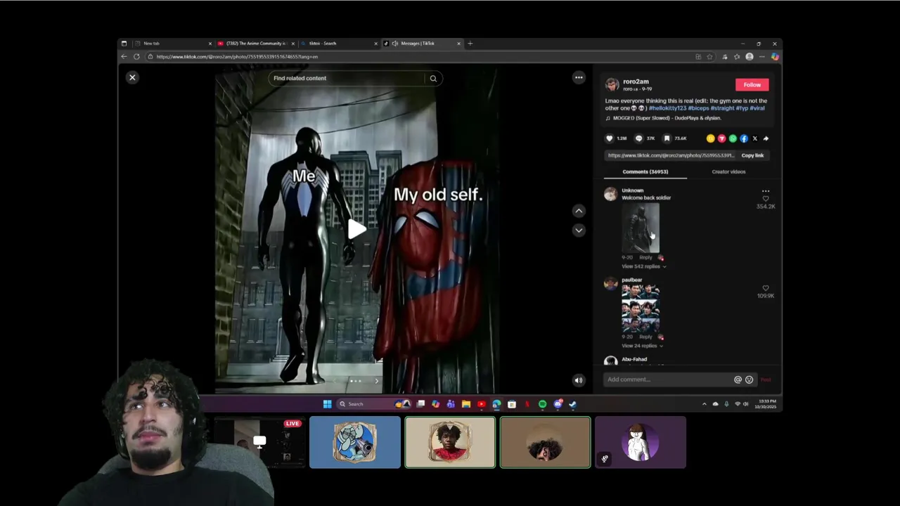Select the LIVE stream thumbnail tile

point(260,442)
